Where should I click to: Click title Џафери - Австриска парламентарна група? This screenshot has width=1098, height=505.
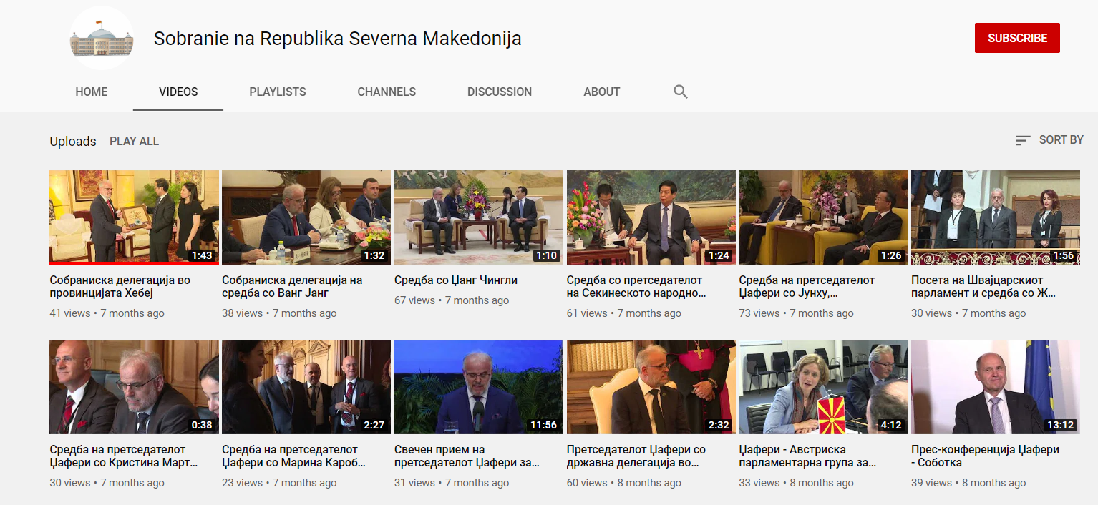pyautogui.click(x=807, y=456)
